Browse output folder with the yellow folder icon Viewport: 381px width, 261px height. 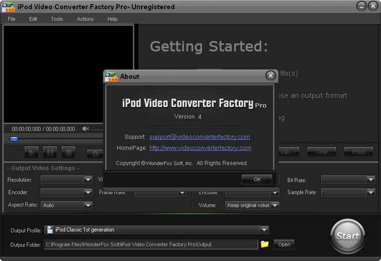(265, 244)
